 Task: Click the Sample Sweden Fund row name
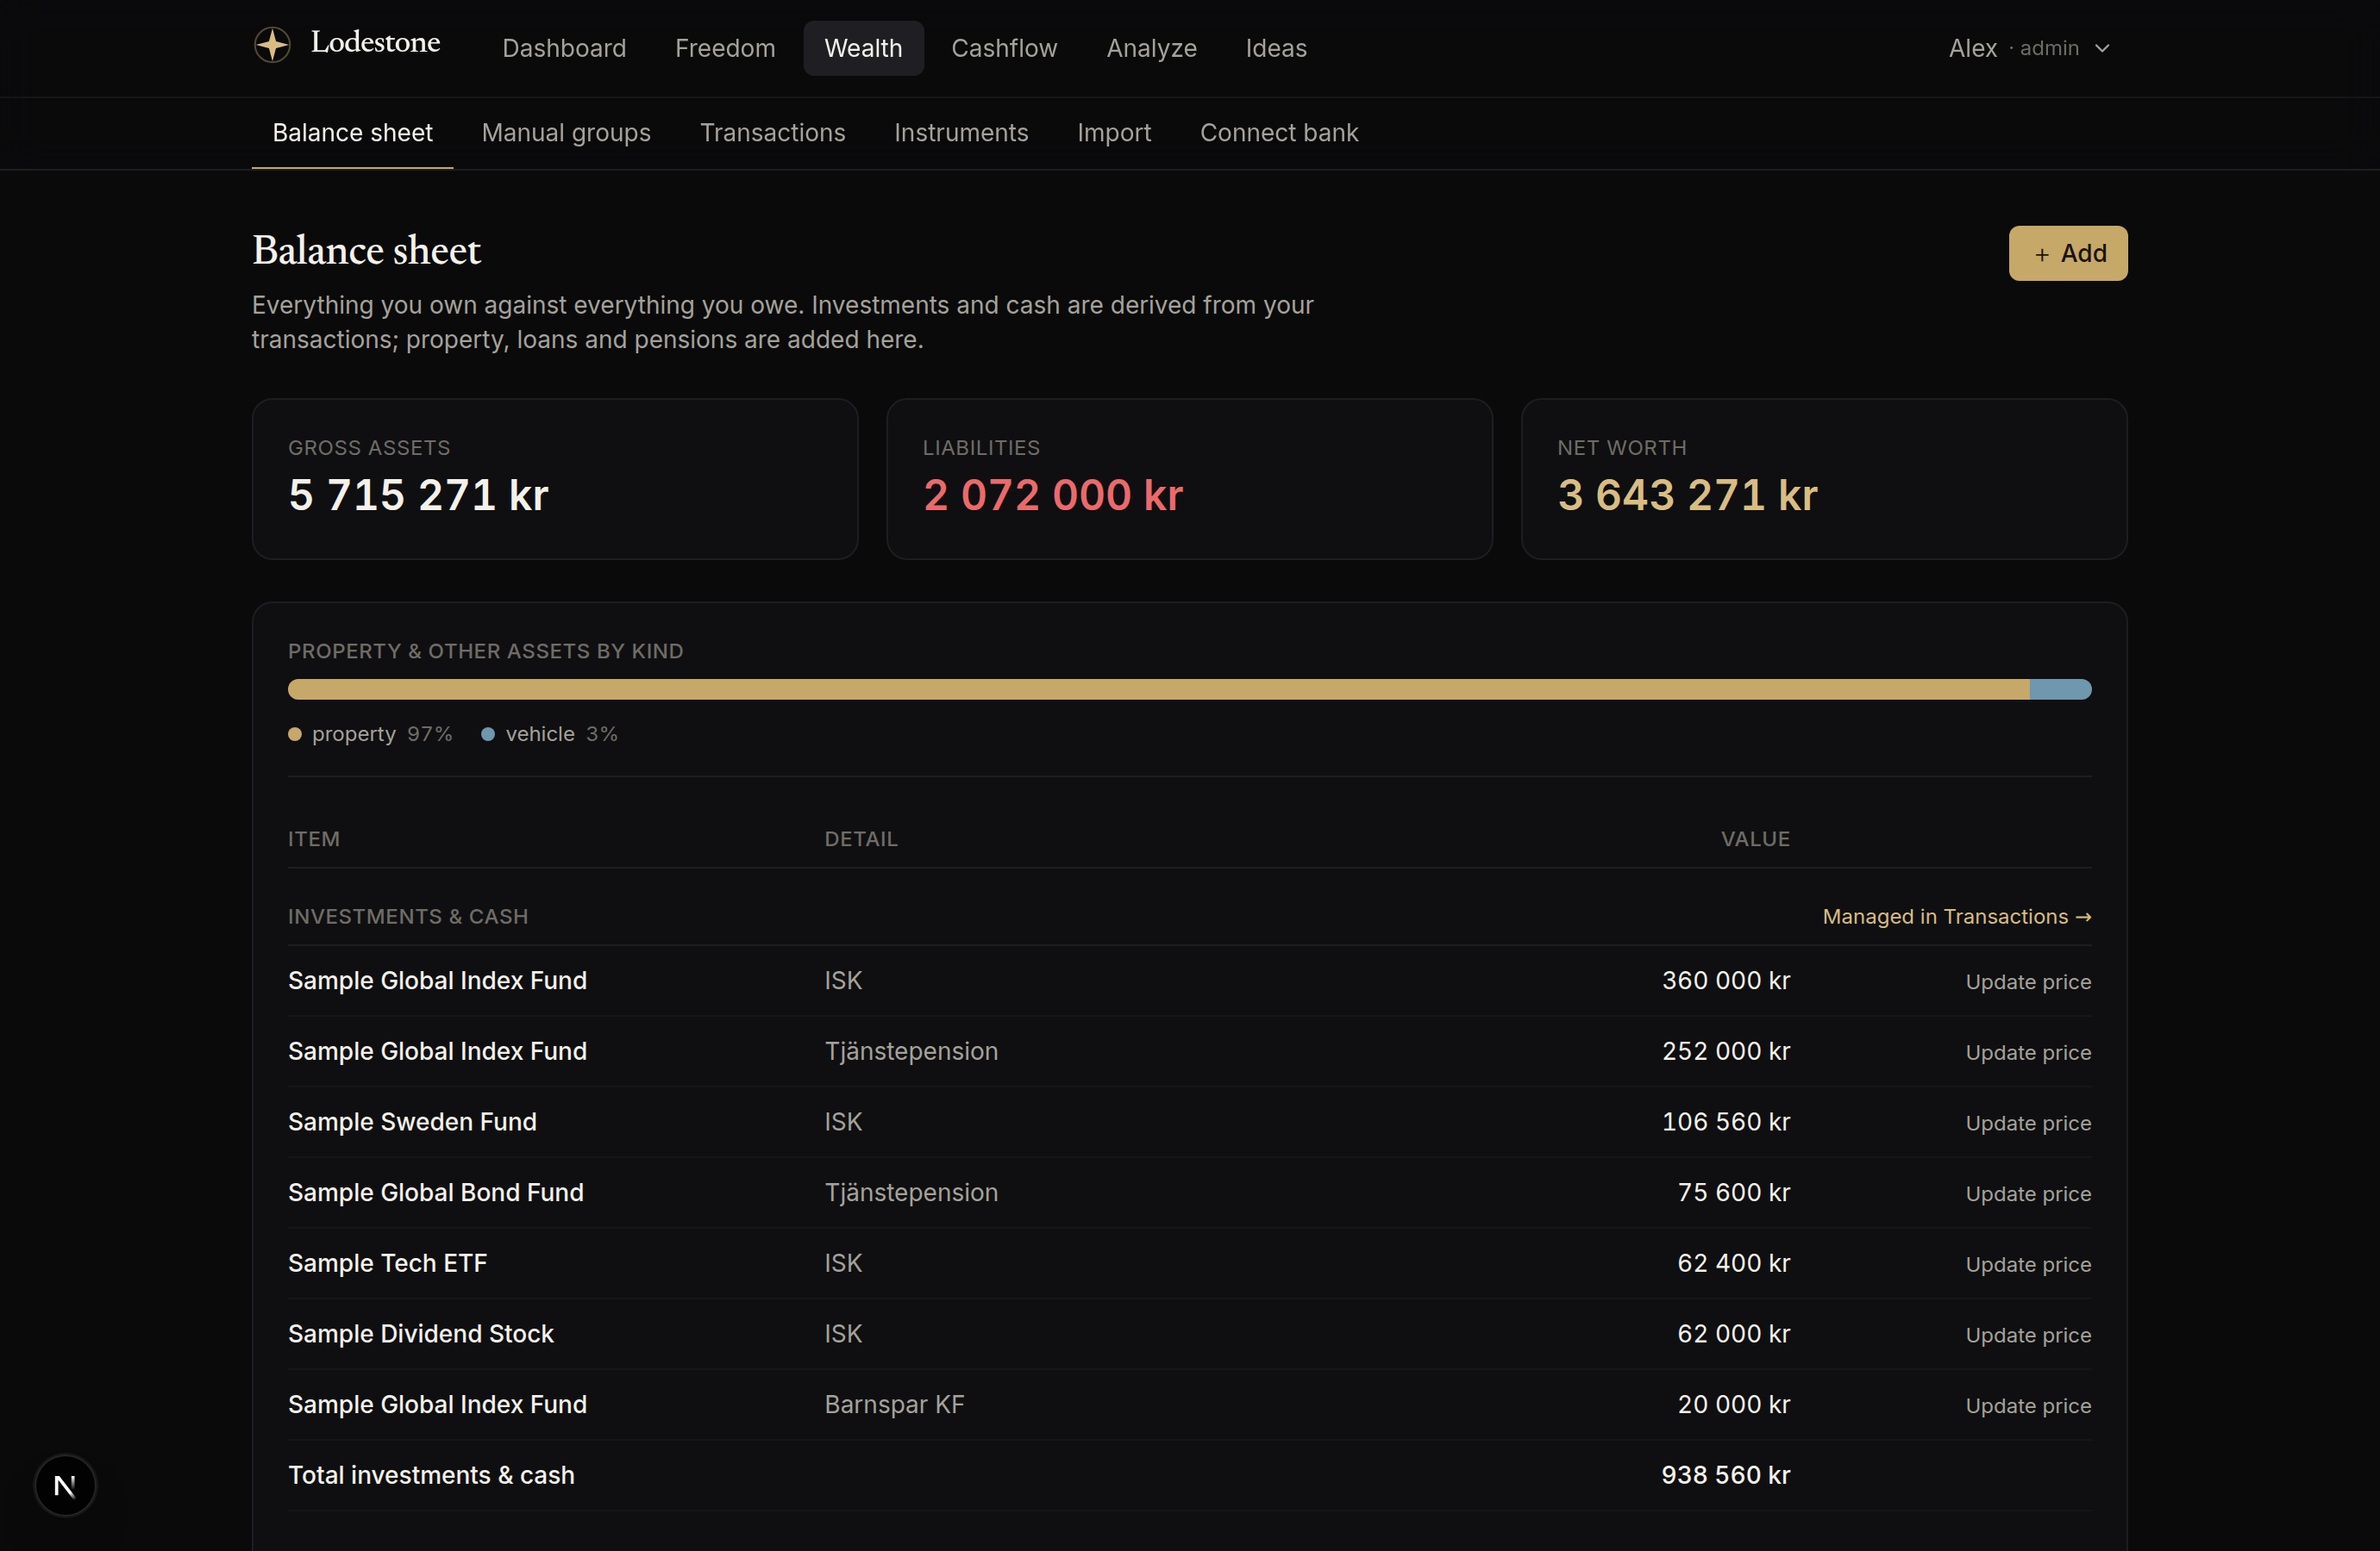[412, 1122]
